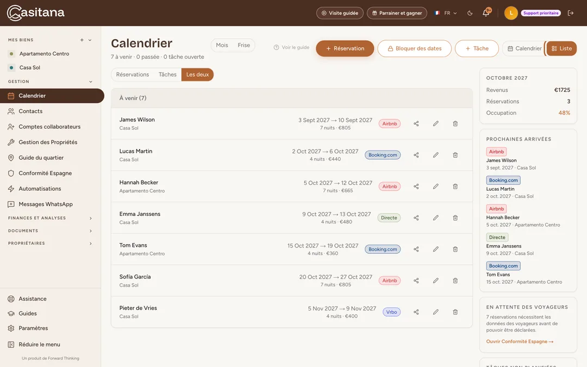Viewport: 587px width, 367px height.
Task: Select the Les deux tab
Action: 198,74
